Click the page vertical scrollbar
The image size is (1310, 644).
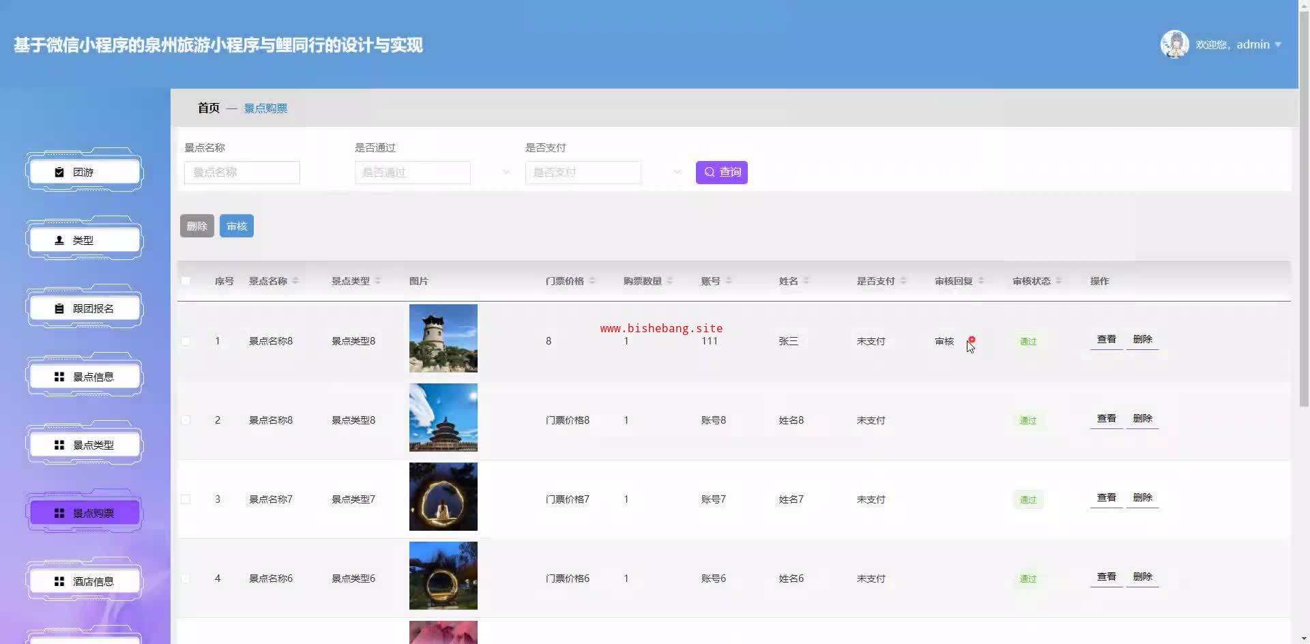coord(1304,205)
